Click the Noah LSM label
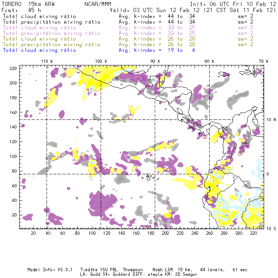Screen dimensions: 278x278 point(163,270)
